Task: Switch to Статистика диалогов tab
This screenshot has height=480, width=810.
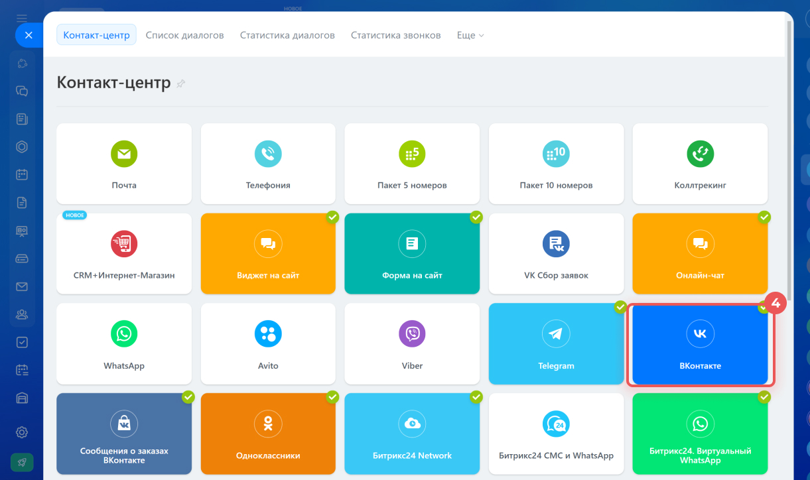Action: pyautogui.click(x=287, y=35)
